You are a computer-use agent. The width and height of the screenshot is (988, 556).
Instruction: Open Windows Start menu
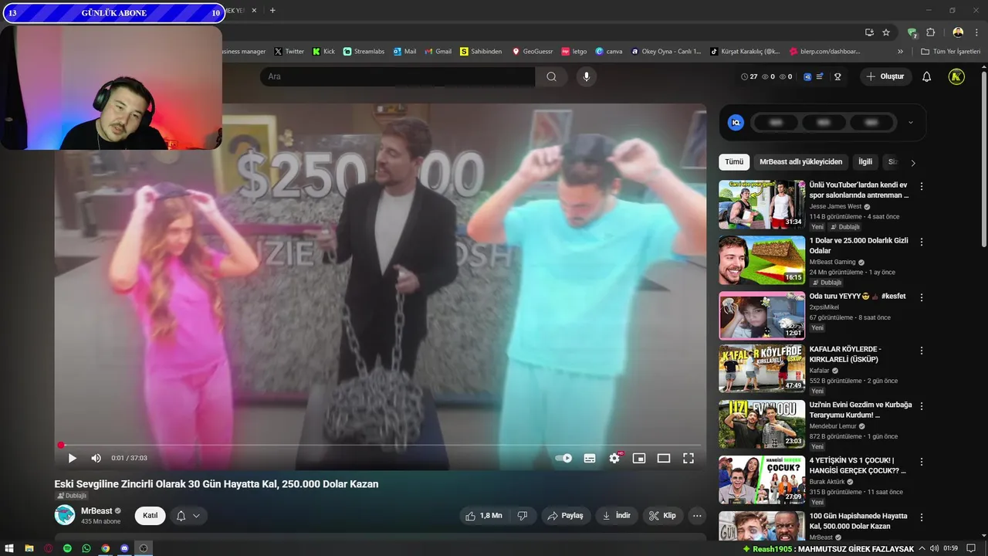pos(10,548)
